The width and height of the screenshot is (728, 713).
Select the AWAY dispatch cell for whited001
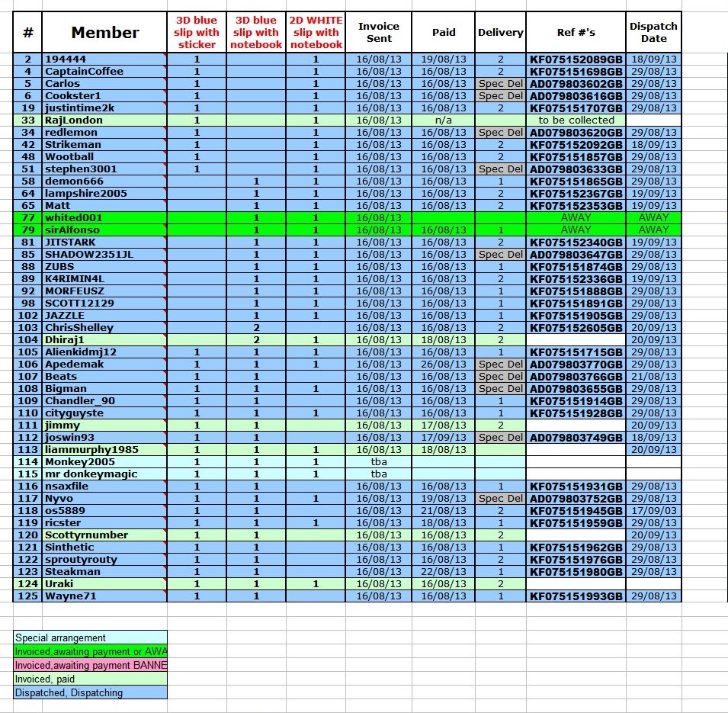coord(653,218)
